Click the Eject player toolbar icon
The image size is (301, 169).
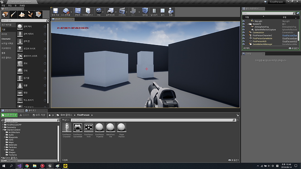(x=171, y=12)
